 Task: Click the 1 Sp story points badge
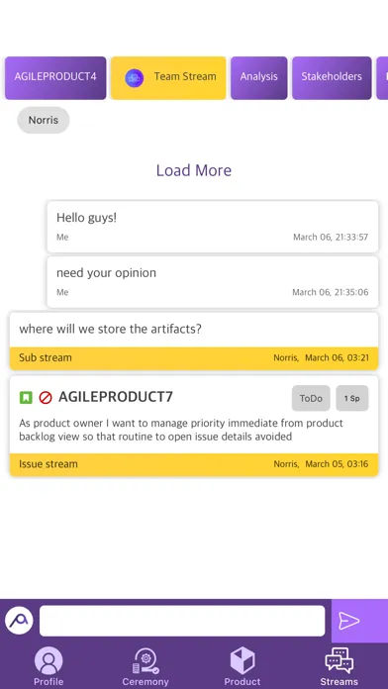click(x=352, y=399)
